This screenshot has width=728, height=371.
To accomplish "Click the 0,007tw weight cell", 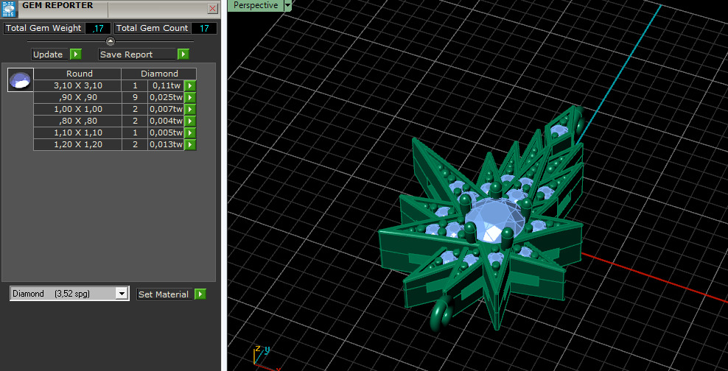I will coord(166,110).
